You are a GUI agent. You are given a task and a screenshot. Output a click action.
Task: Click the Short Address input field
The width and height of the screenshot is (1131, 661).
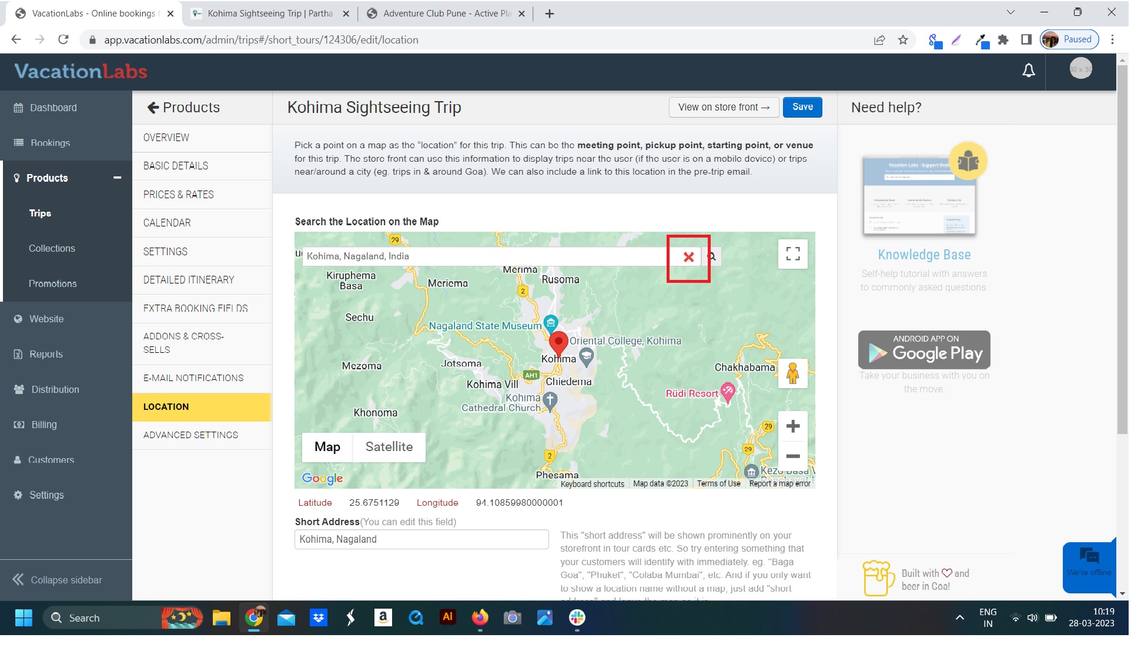pos(422,540)
